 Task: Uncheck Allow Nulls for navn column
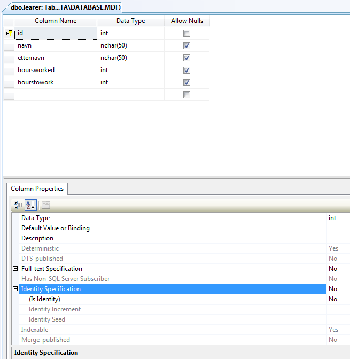186,45
